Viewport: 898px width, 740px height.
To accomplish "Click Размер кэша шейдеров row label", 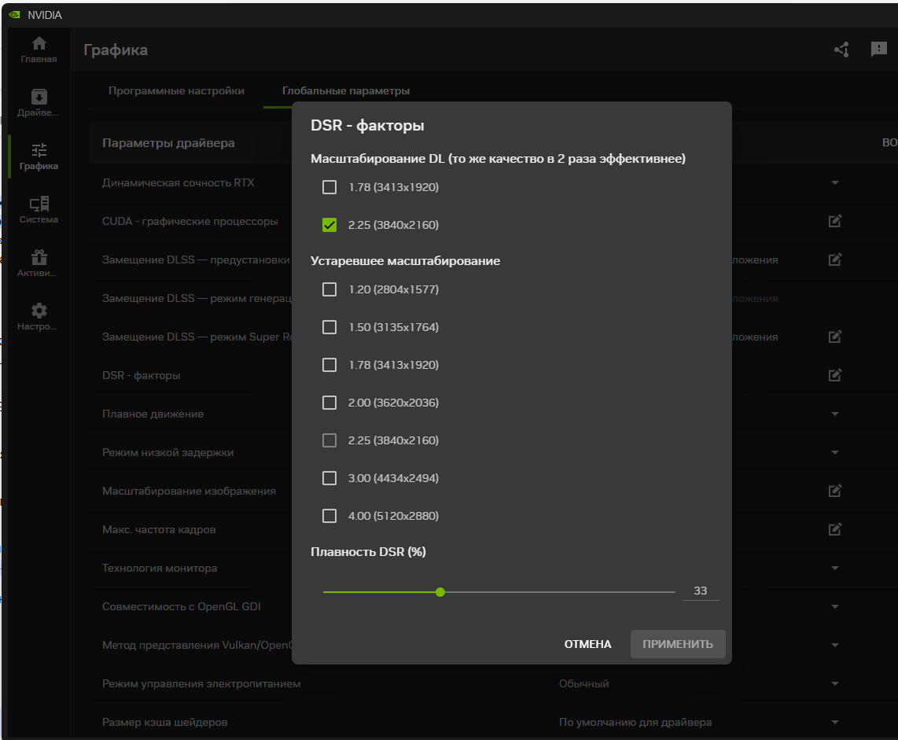I will [165, 722].
